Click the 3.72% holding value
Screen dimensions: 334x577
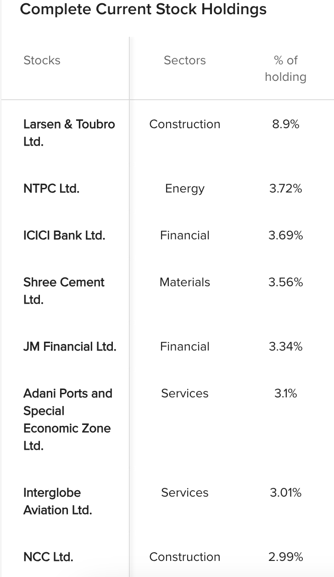pos(285,188)
